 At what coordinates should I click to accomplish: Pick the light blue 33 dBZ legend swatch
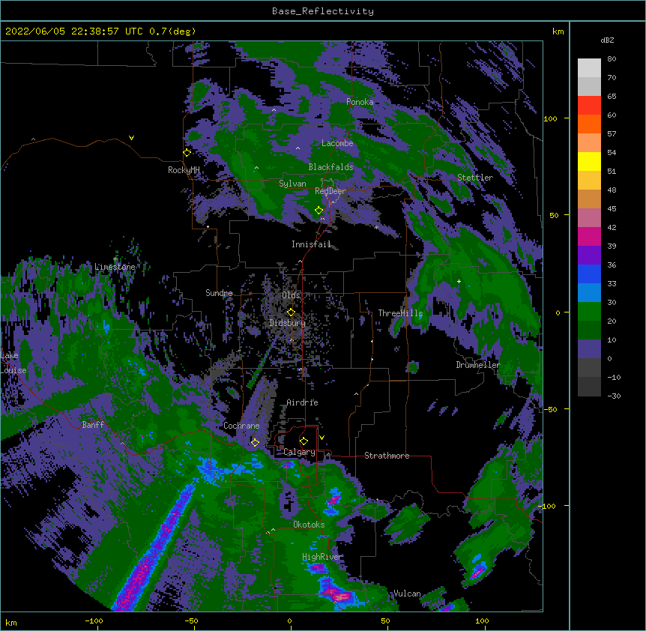pos(589,293)
